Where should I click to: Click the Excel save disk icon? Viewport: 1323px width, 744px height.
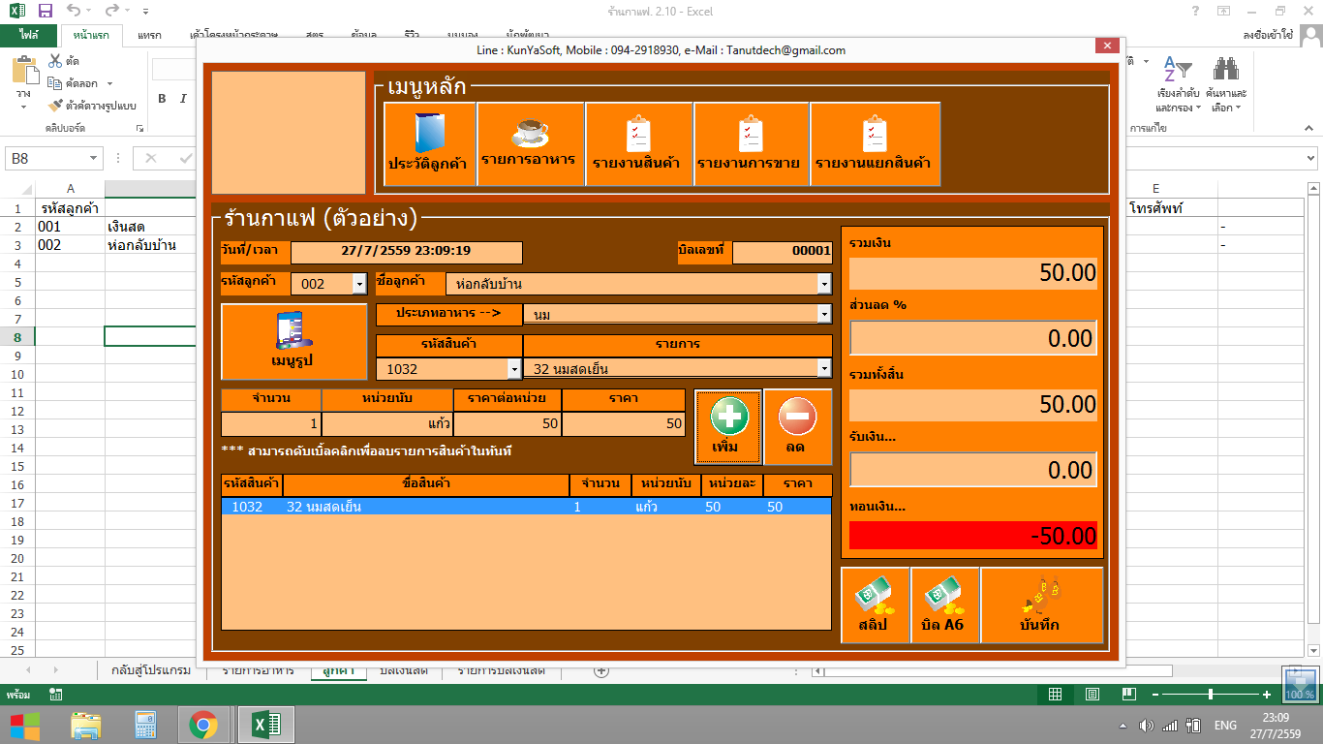tap(46, 11)
